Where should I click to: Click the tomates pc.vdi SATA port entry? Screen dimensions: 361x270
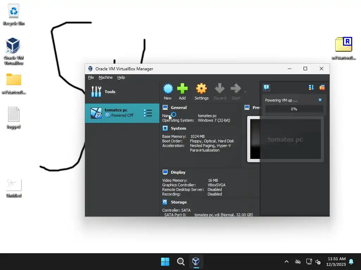[x=224, y=215]
